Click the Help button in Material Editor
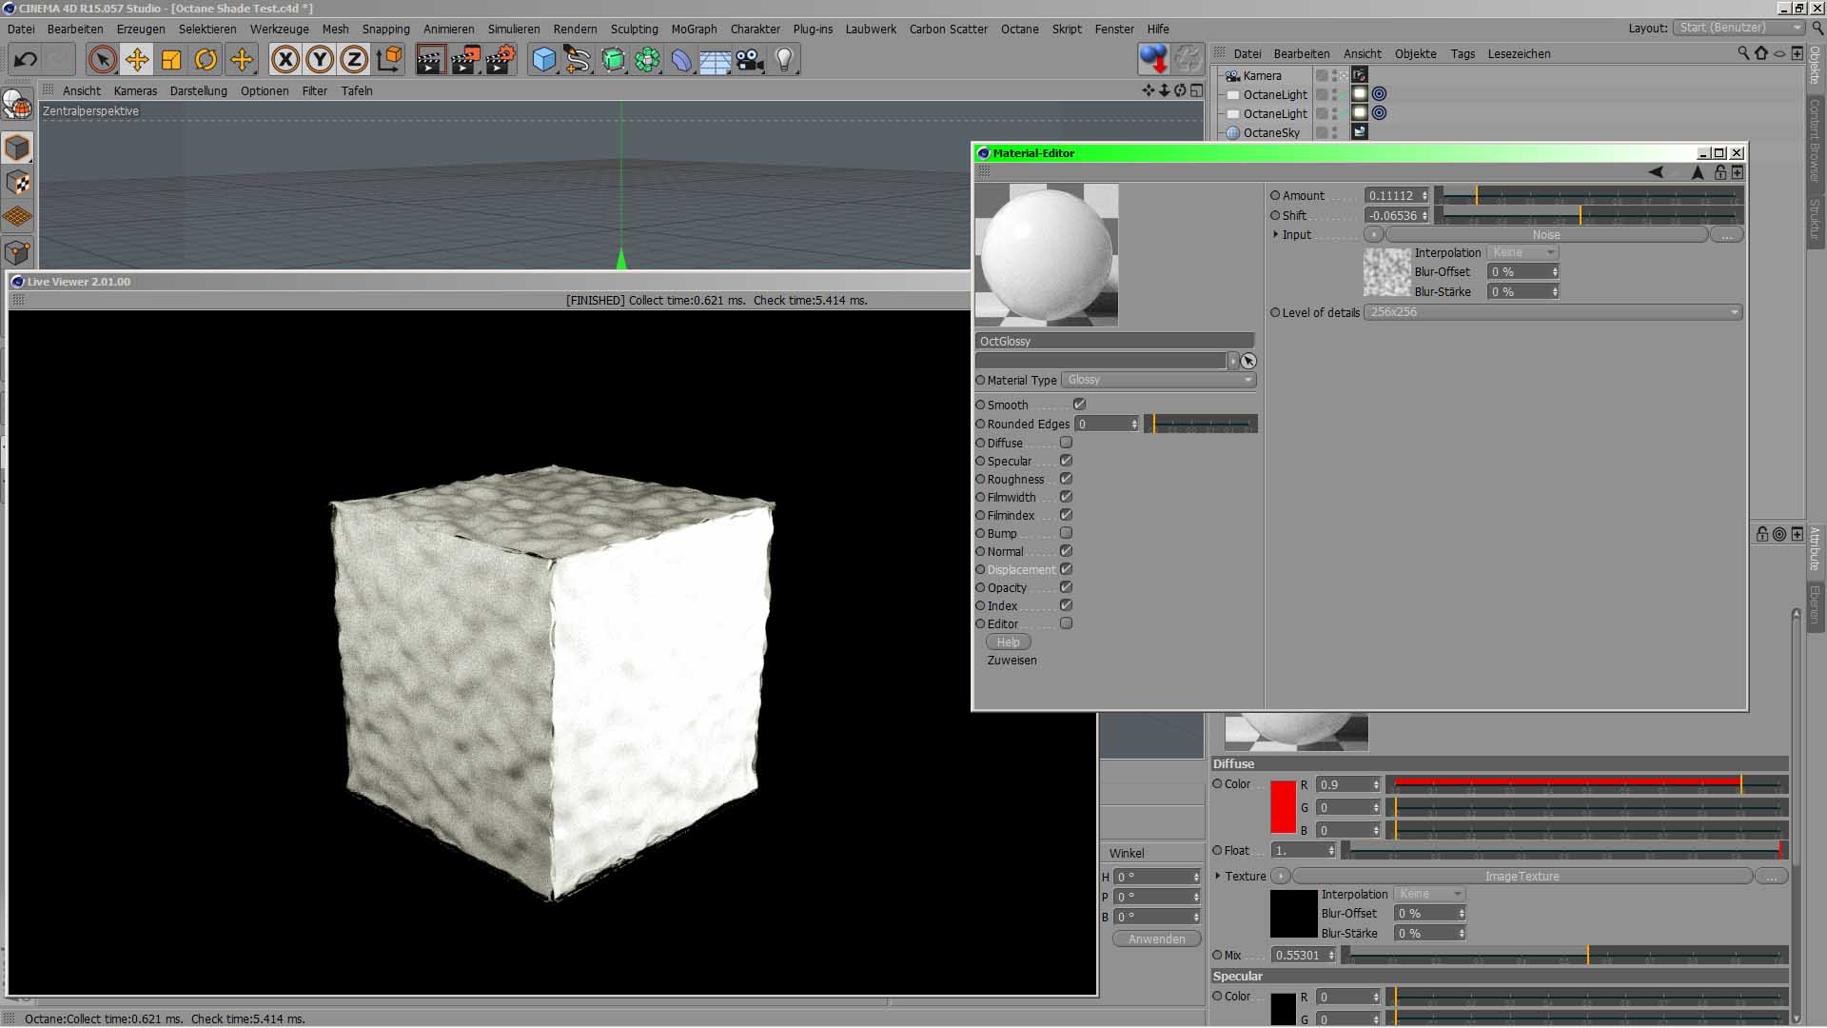1827x1028 pixels. tap(1008, 642)
